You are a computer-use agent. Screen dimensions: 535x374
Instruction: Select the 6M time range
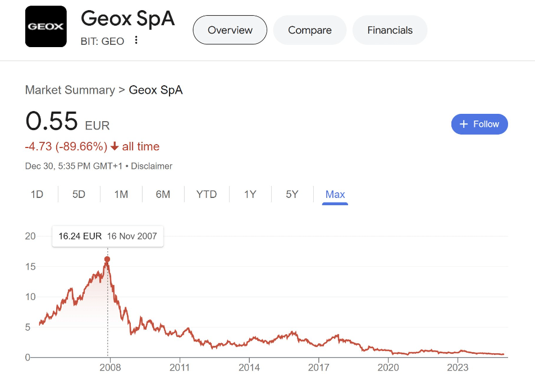click(163, 195)
